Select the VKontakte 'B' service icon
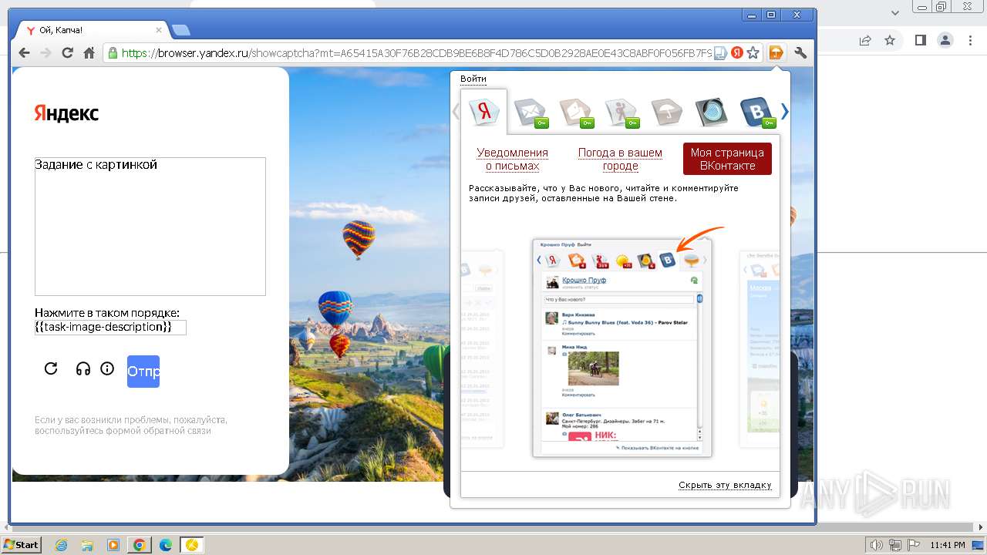This screenshot has width=987, height=555. coord(757,113)
